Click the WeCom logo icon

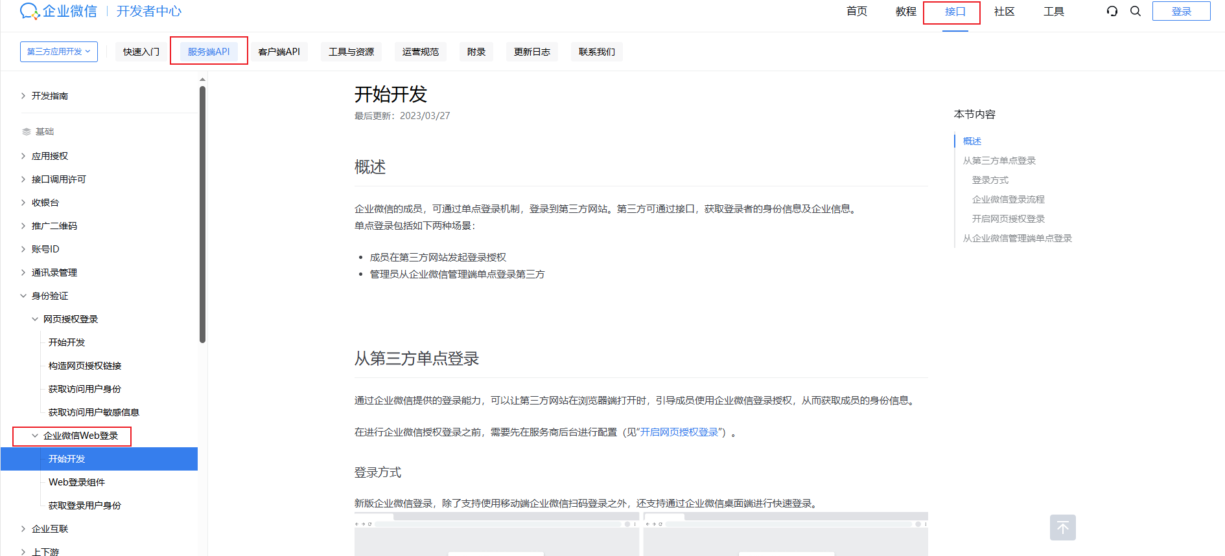pos(30,11)
